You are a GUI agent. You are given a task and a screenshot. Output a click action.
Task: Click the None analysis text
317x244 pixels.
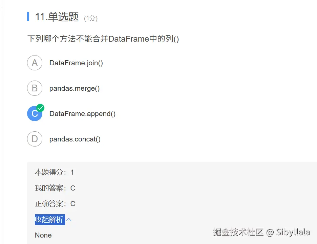tap(43, 235)
